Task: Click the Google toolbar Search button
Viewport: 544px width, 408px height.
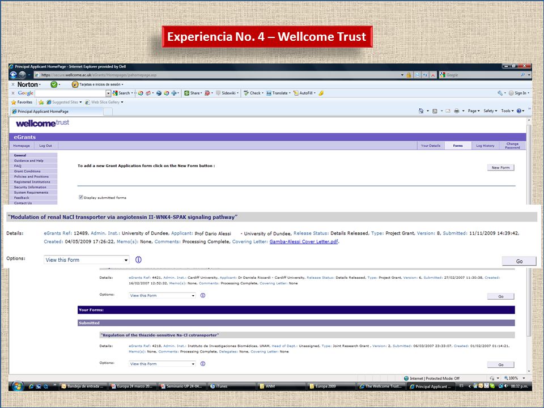Action: pyautogui.click(x=122, y=93)
